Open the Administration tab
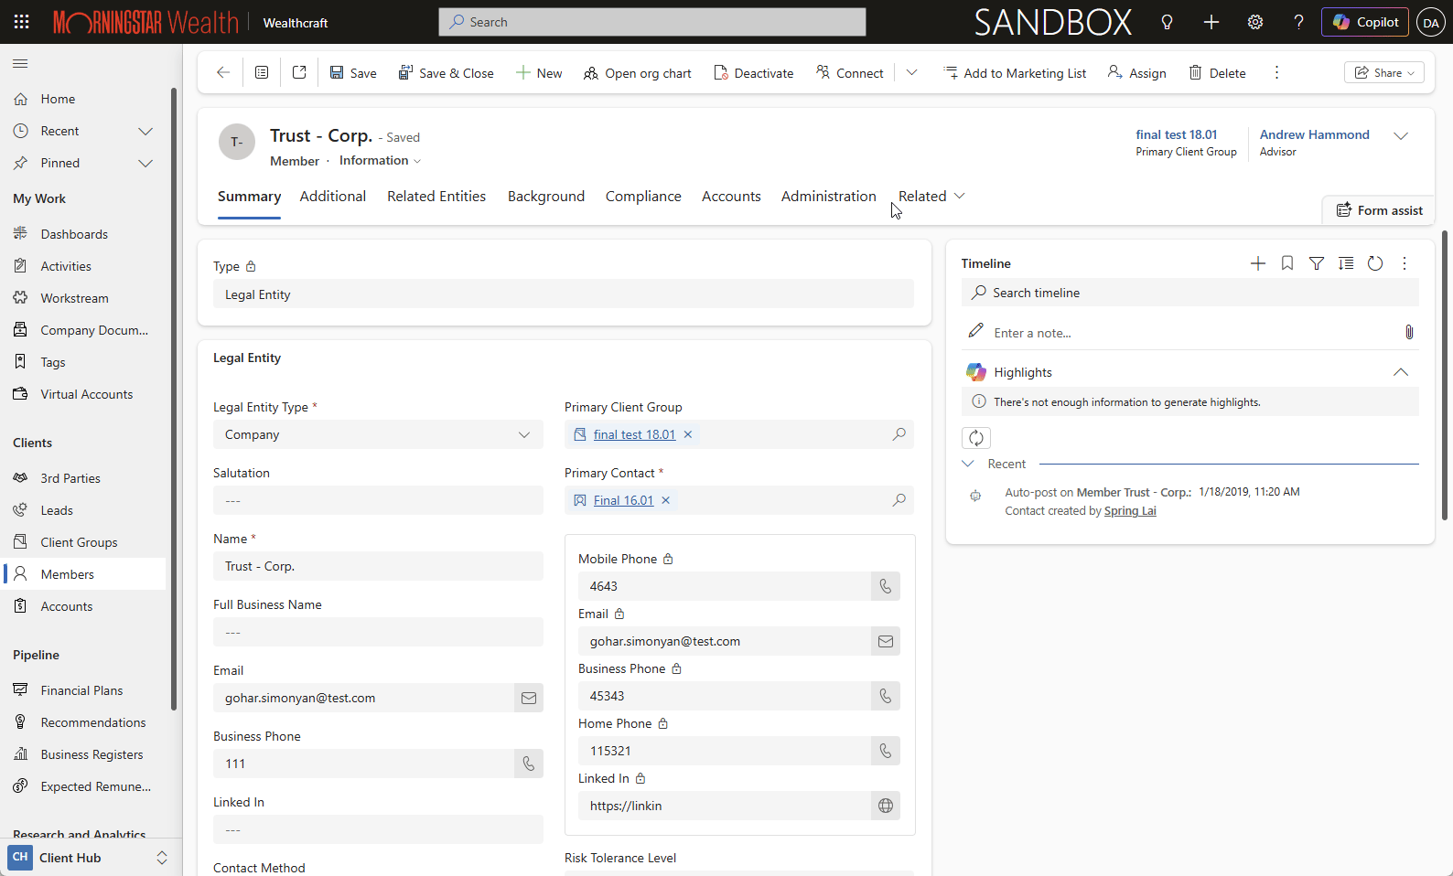1453x876 pixels. (829, 196)
